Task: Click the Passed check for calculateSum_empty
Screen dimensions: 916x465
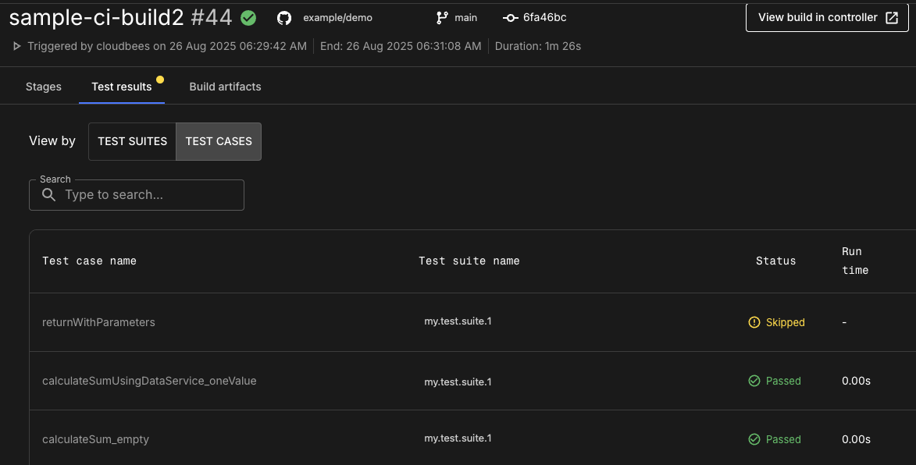Action: 754,439
